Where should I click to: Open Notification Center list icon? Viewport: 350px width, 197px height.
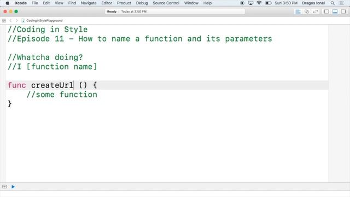341,3
